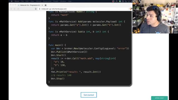Open a new tab with plus button
This screenshot has height=100, width=178.
click(46, 5)
